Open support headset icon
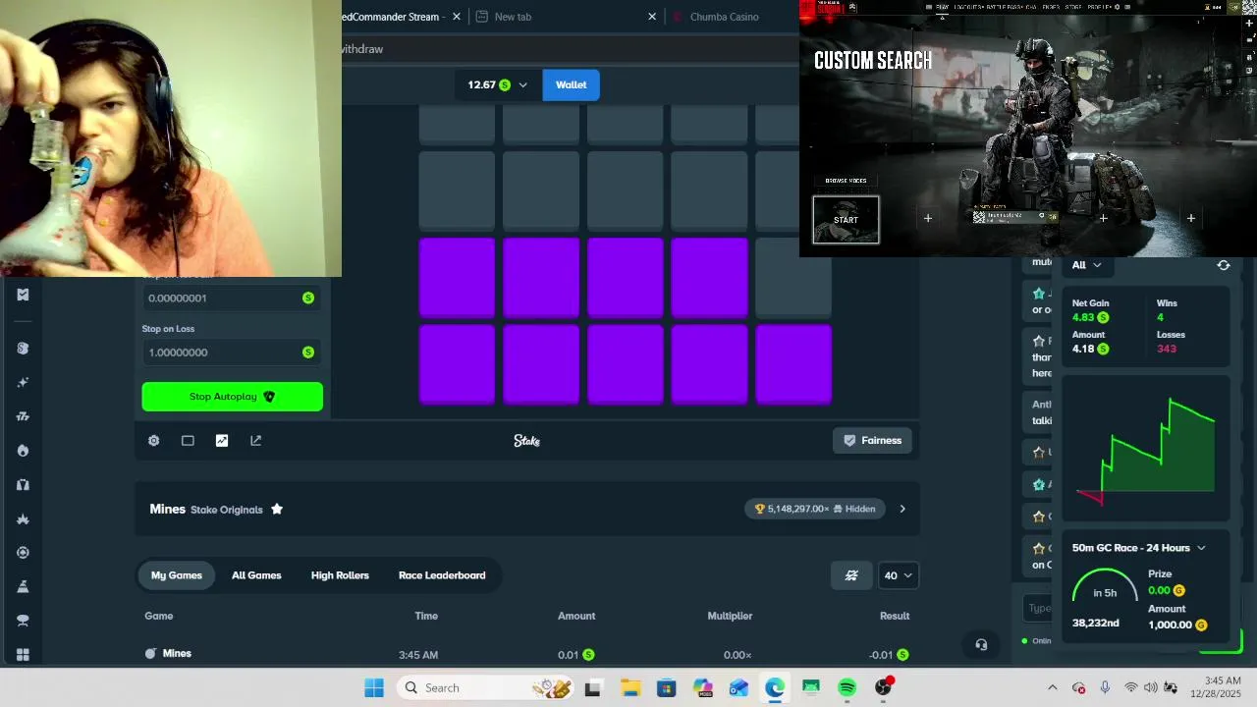The width and height of the screenshot is (1257, 707). [x=981, y=645]
